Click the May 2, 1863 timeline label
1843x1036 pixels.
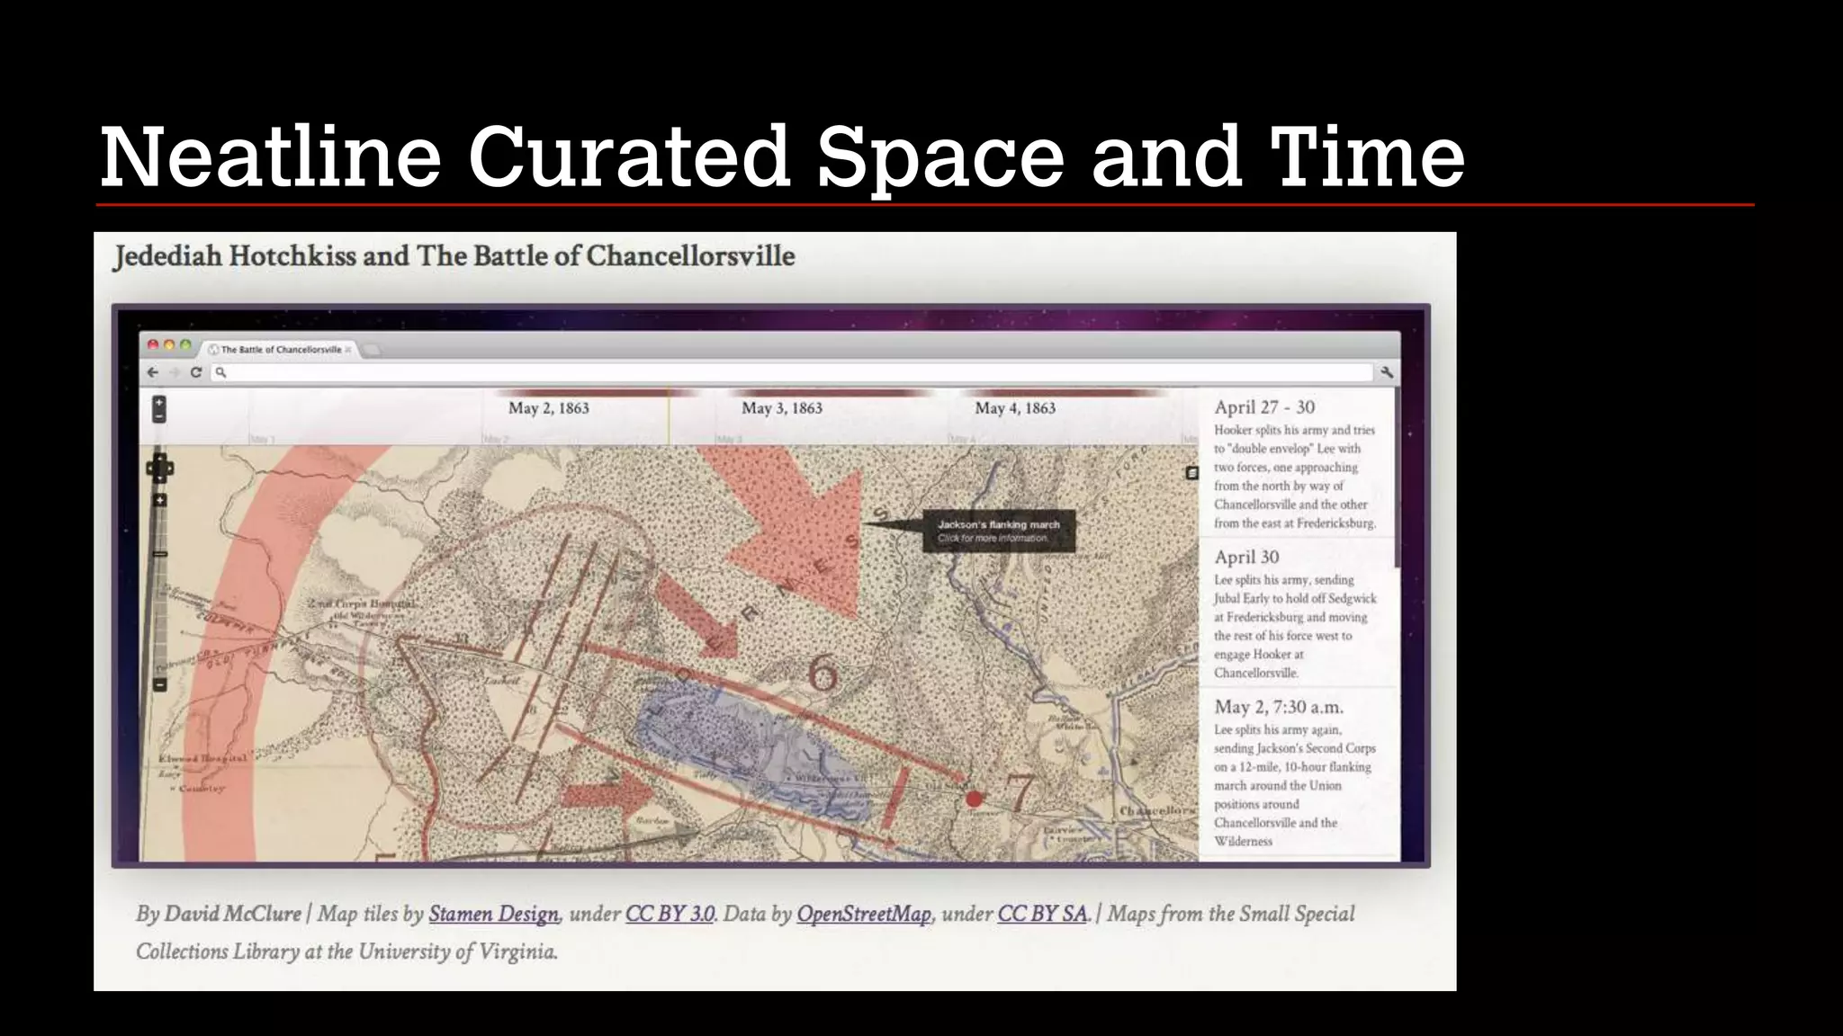pos(548,408)
